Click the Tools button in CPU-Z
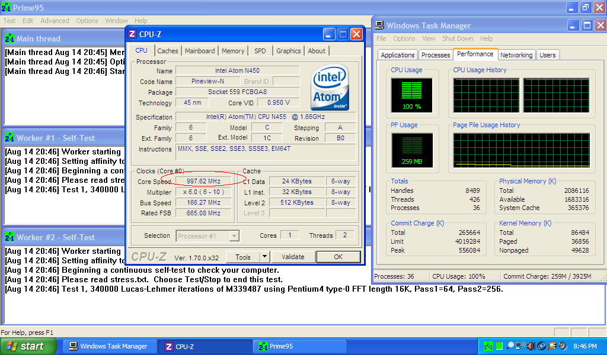 tap(243, 257)
